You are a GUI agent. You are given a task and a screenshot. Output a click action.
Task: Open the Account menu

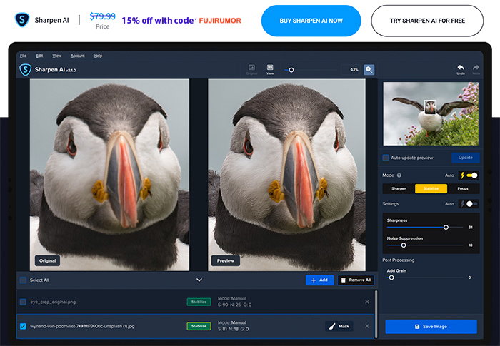(x=77, y=56)
